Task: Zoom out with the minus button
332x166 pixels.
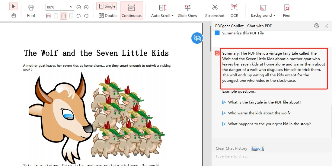Action: point(78,7)
